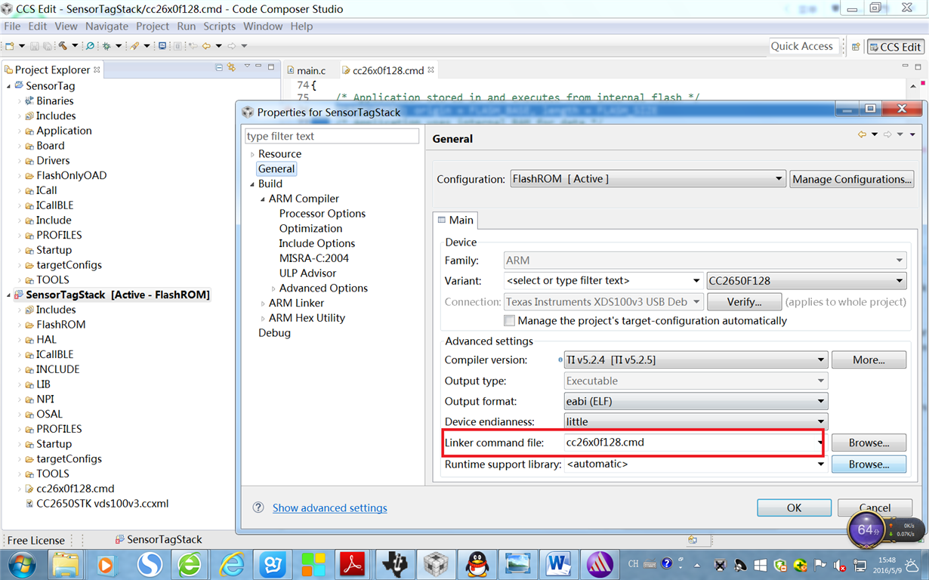Open the Scripts menu
The height and width of the screenshot is (580, 929).
tap(219, 26)
